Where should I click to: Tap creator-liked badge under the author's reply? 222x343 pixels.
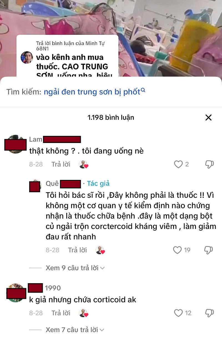click(x=100, y=250)
